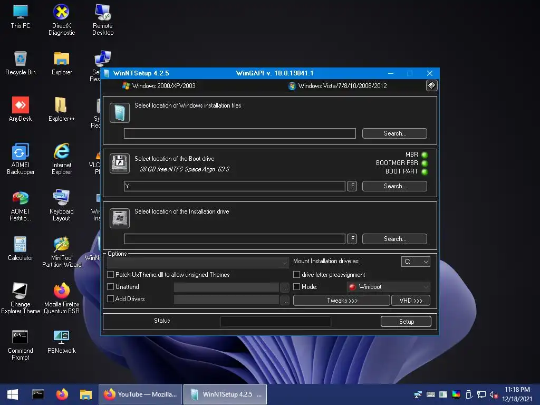Open Firefox pinned taskbar icon
This screenshot has width=540, height=405.
coord(62,394)
